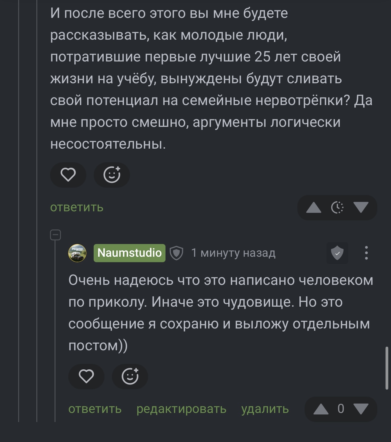This screenshot has height=442, width=391.
Task: Add emoji reaction to upper comment
Action: click(x=112, y=175)
